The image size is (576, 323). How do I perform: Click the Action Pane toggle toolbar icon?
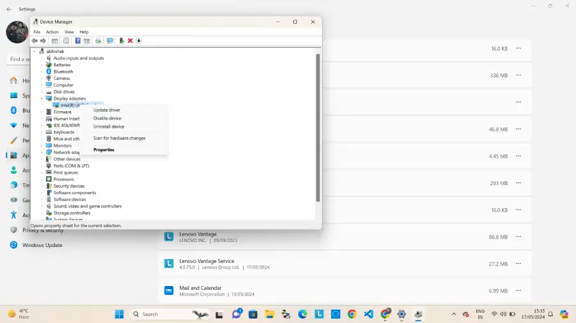pos(86,41)
